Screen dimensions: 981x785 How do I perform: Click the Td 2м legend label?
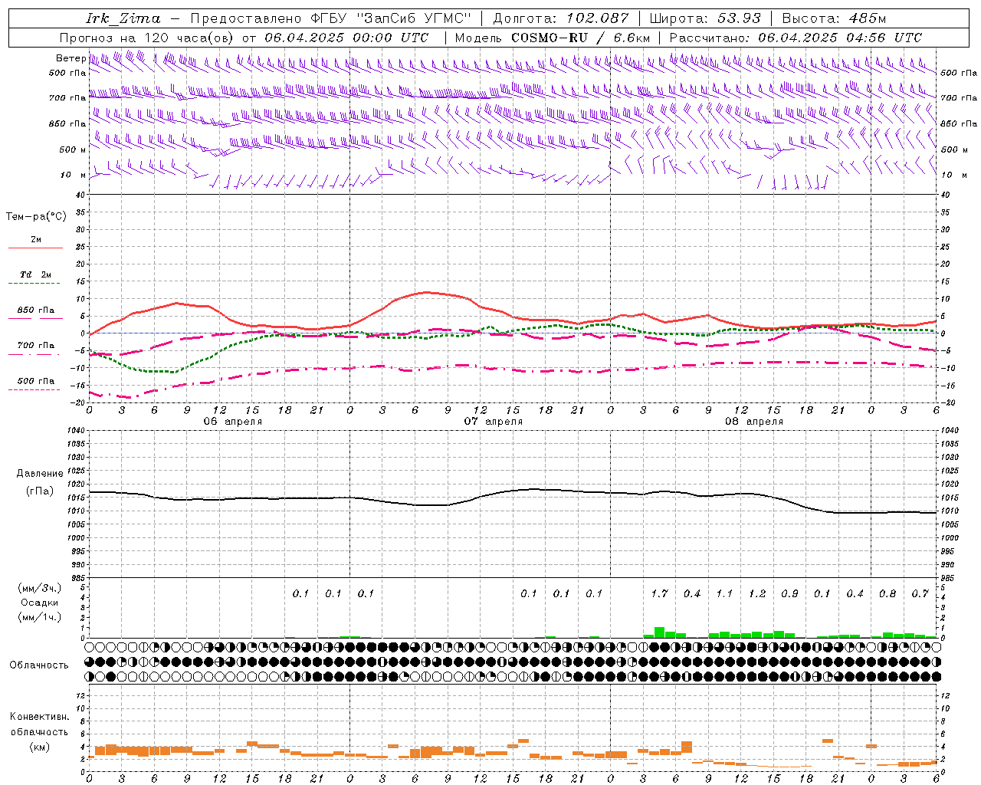36,274
